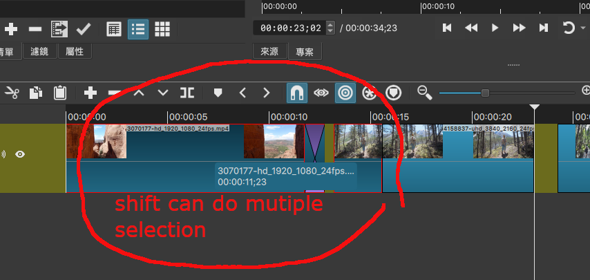The image size is (590, 280).
Task: Split the clip at playhead
Action: (x=187, y=93)
